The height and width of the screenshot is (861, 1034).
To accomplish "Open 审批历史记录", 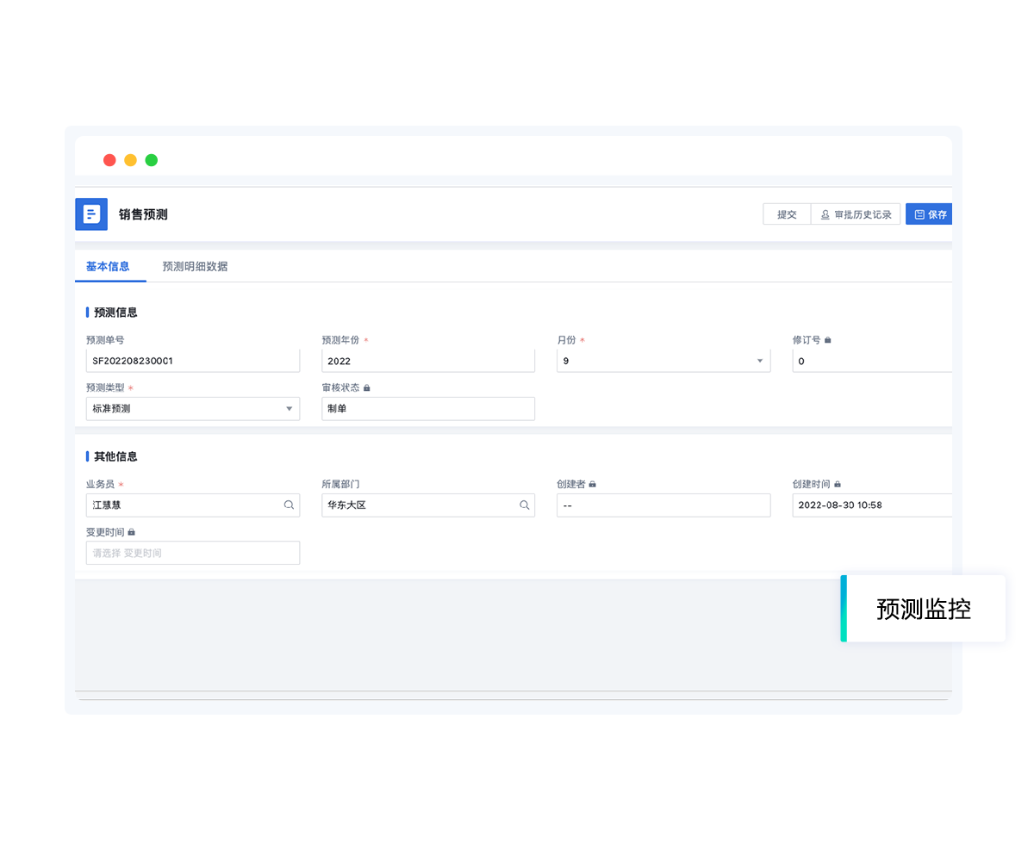I will pyautogui.click(x=856, y=214).
